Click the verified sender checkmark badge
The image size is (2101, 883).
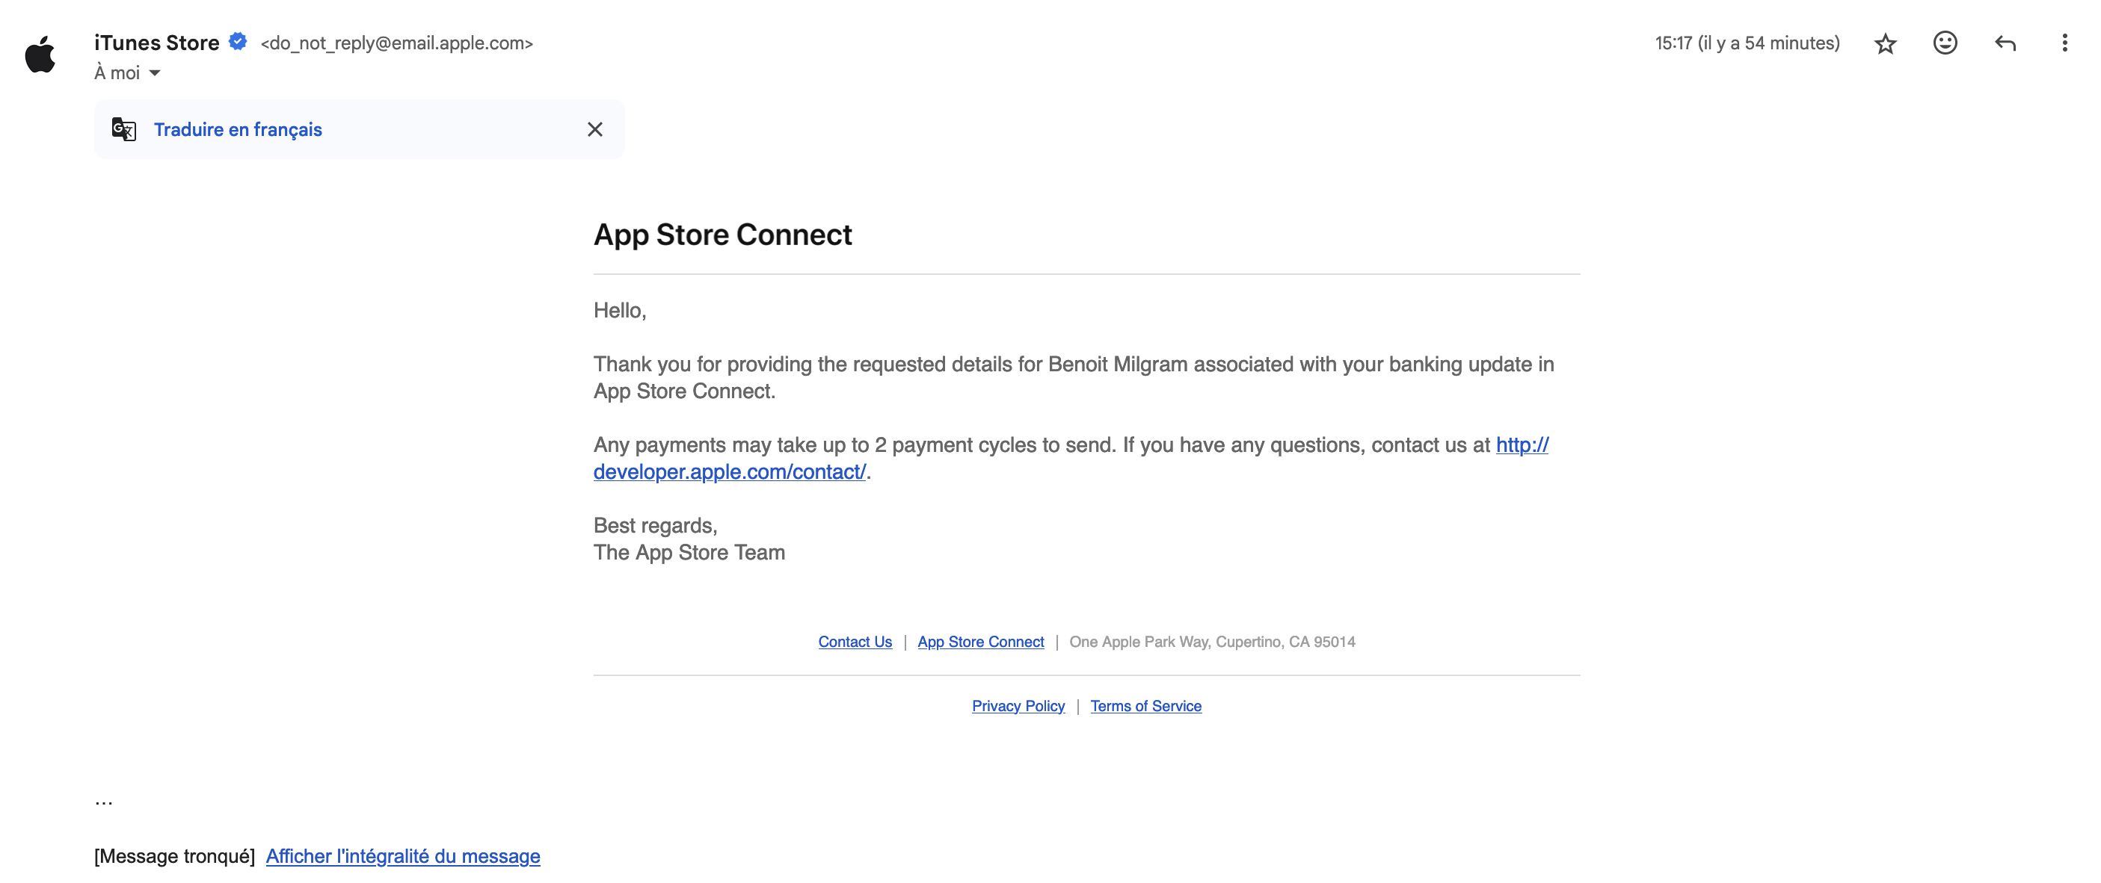(239, 42)
